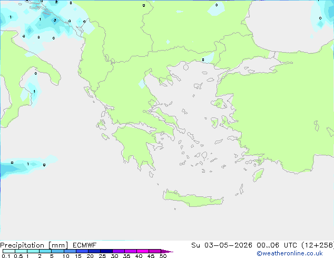
Task: Click the legend tick label '15'
Action: pos(78,256)
